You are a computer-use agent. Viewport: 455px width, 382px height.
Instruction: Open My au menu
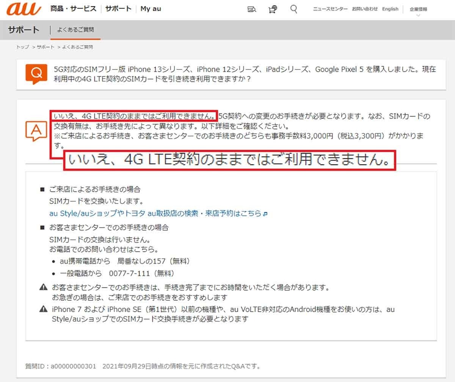click(x=151, y=9)
